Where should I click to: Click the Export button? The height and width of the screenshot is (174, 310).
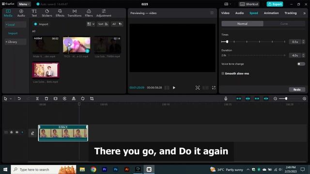pos(275,4)
